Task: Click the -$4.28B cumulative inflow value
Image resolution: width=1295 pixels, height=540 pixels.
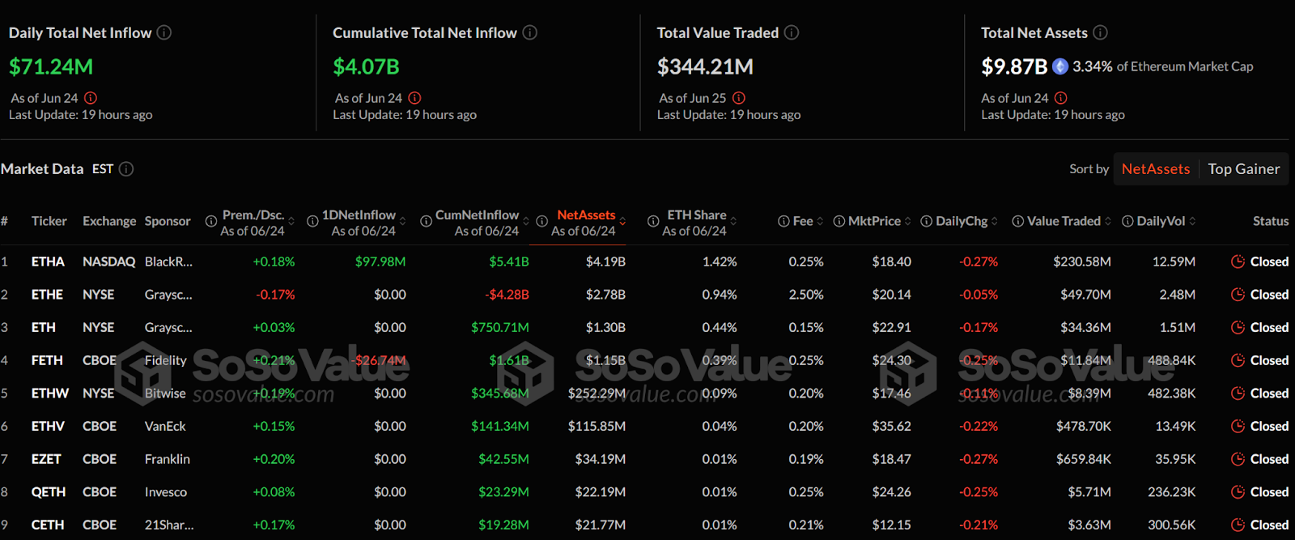Action: (507, 295)
